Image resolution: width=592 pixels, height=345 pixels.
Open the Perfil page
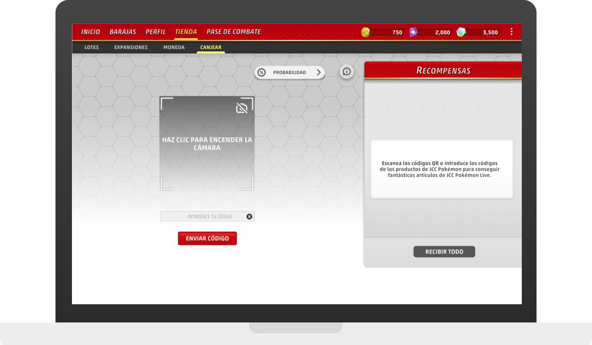coord(156,32)
